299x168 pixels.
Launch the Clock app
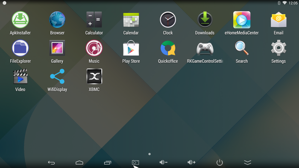168,20
